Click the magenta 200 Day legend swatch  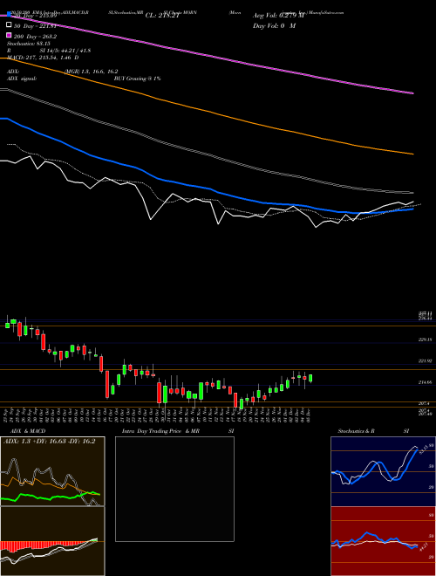pyautogui.click(x=9, y=35)
